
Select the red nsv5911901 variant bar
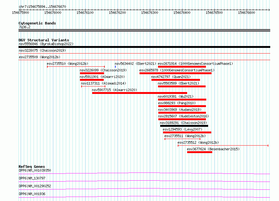tap(92, 80)
